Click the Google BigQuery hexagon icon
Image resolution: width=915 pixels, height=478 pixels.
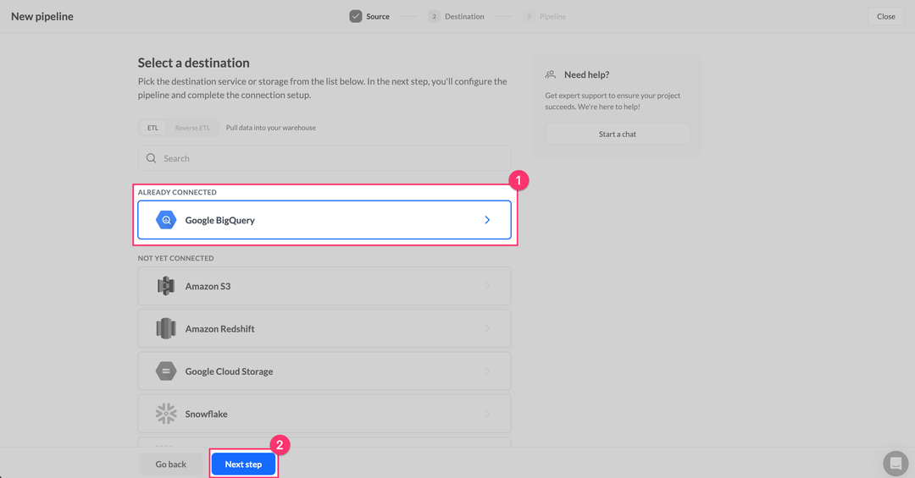[166, 220]
